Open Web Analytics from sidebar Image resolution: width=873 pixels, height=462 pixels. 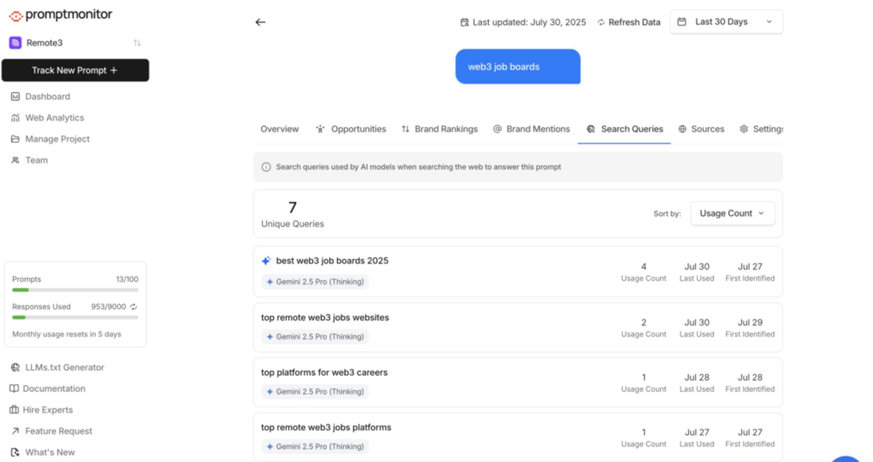coord(47,118)
